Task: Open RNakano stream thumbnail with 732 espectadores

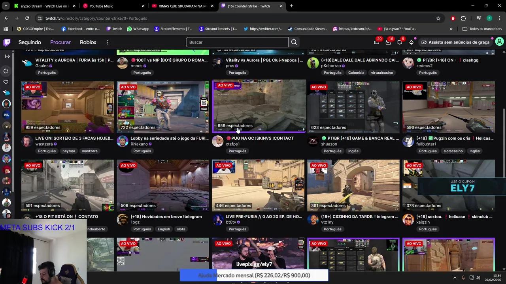Action: coord(163,107)
